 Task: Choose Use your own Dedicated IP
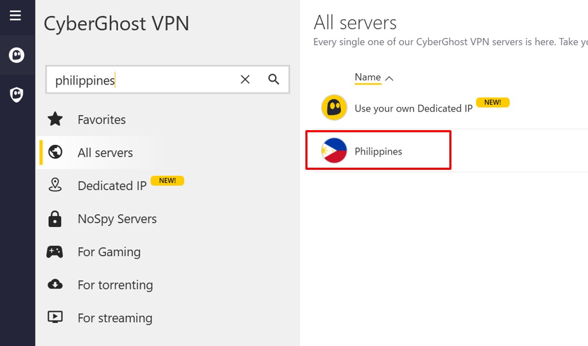pos(413,108)
